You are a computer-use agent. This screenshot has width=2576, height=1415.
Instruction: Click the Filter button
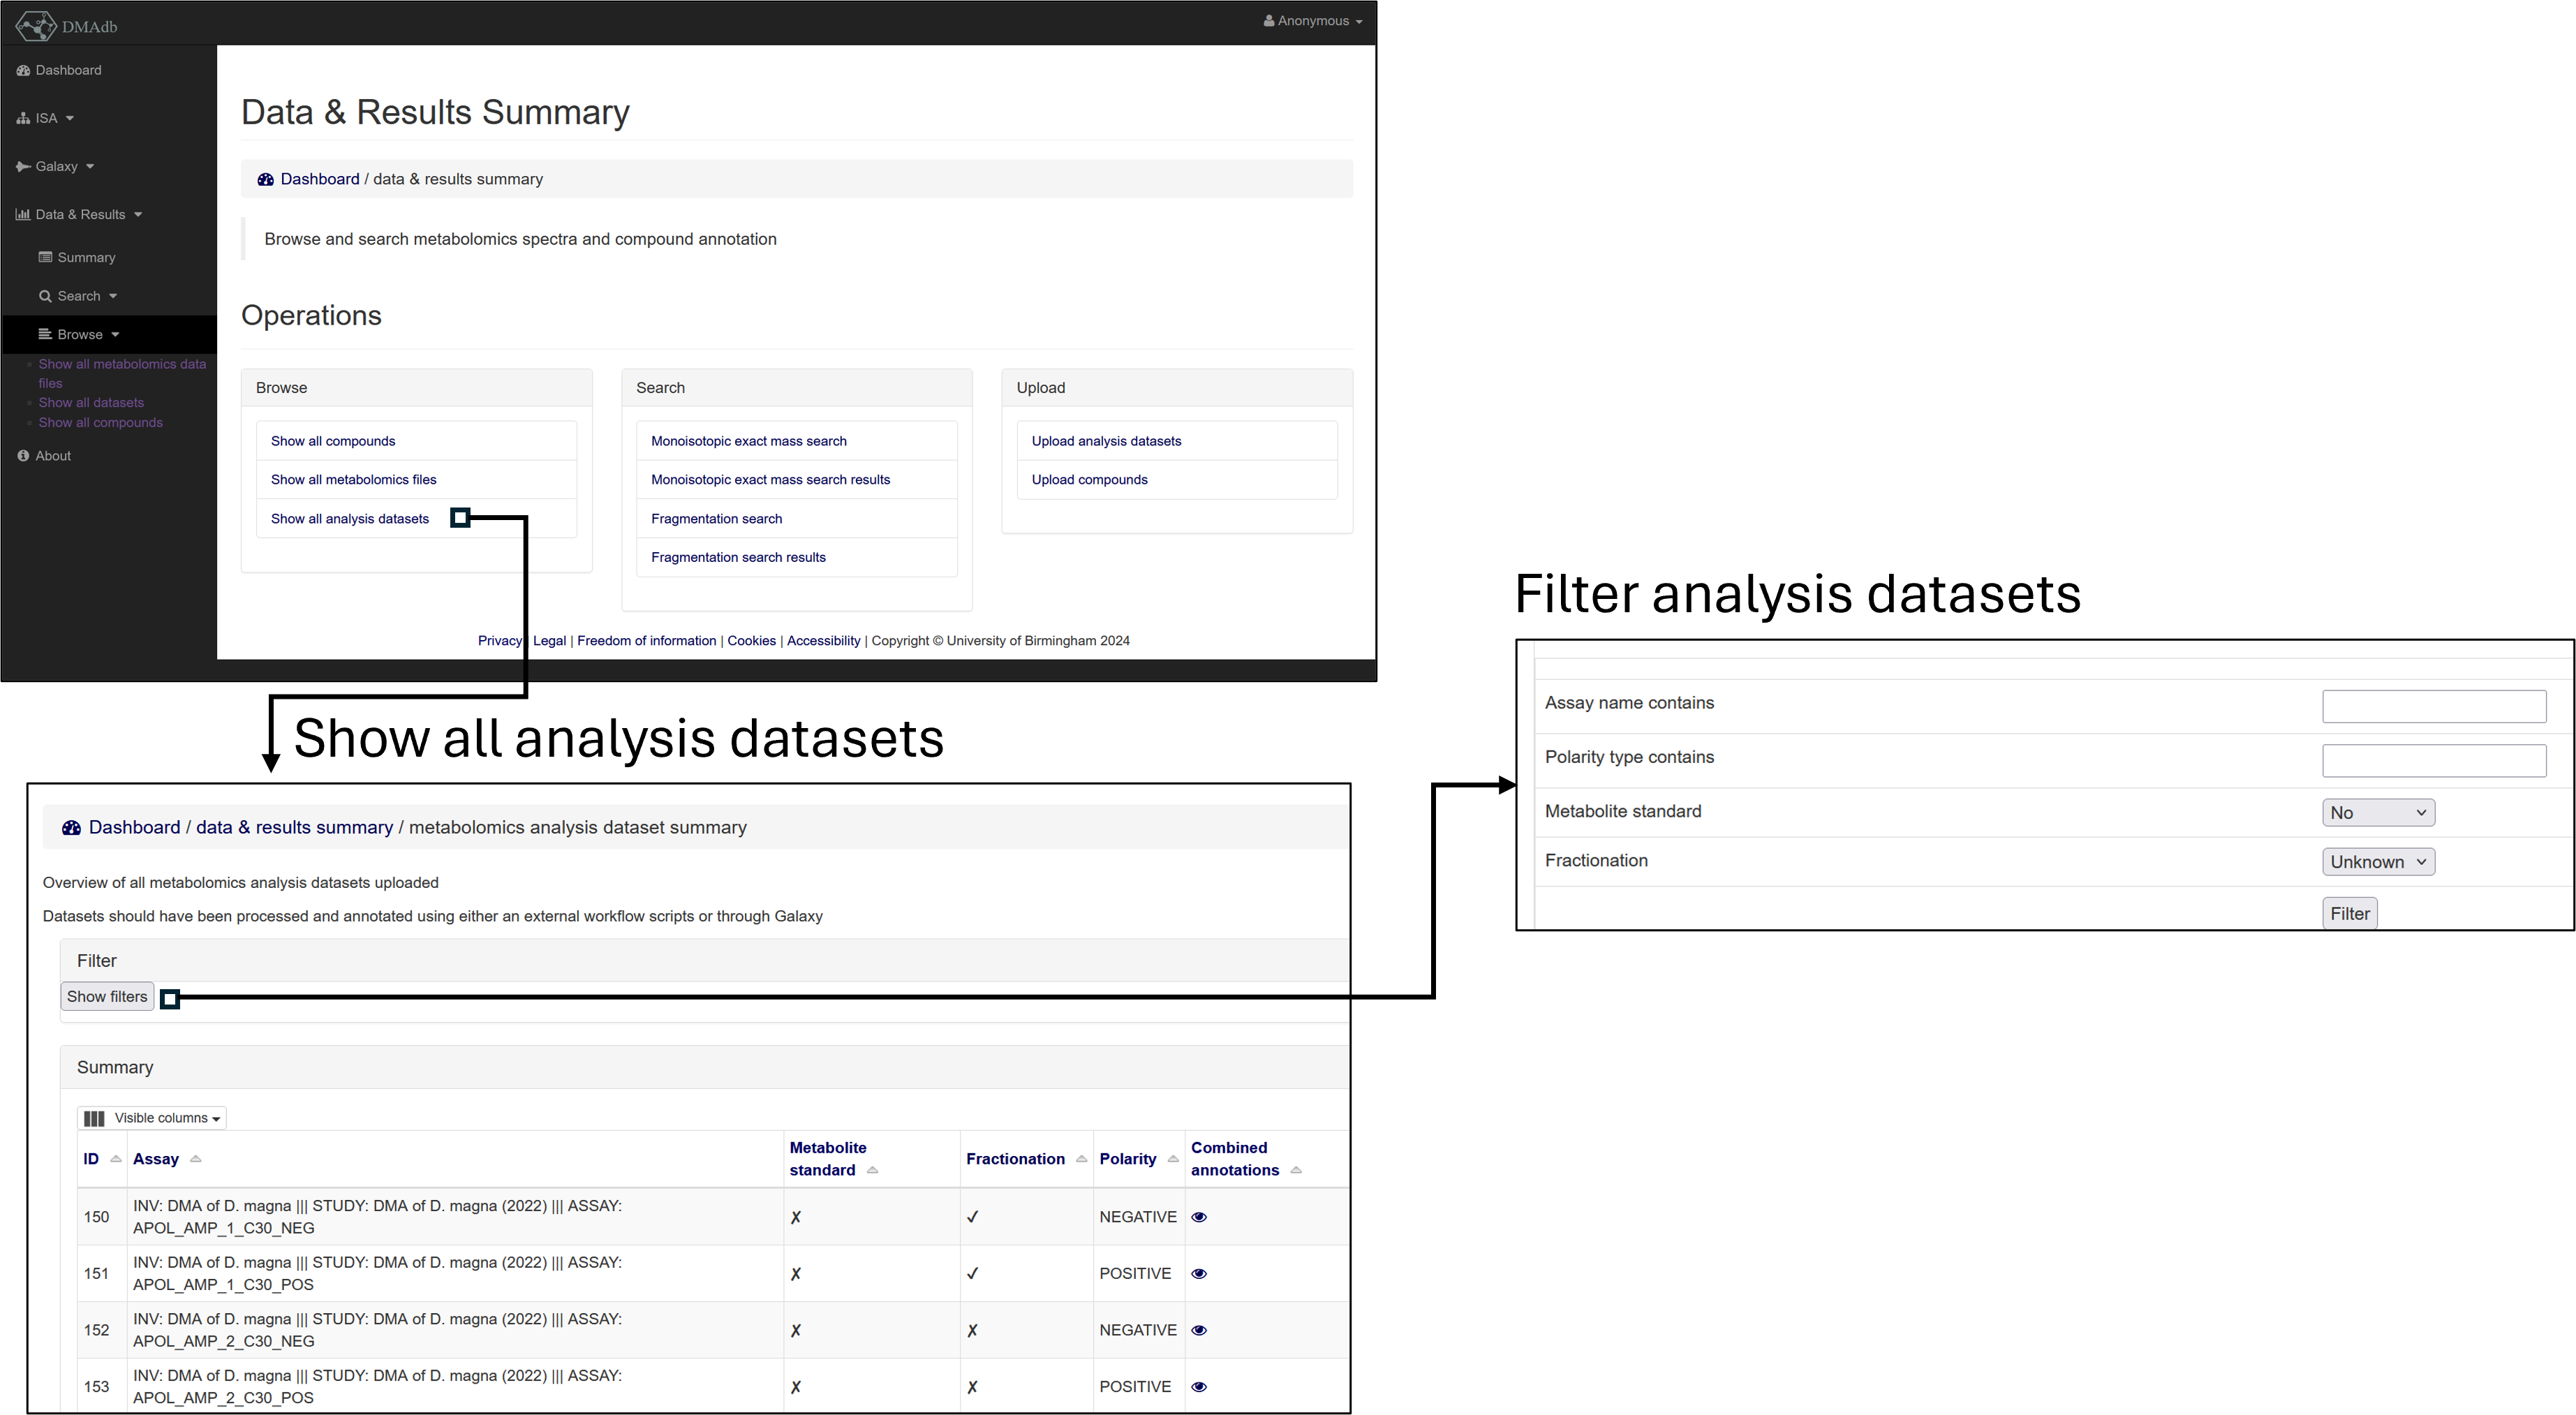(2349, 913)
